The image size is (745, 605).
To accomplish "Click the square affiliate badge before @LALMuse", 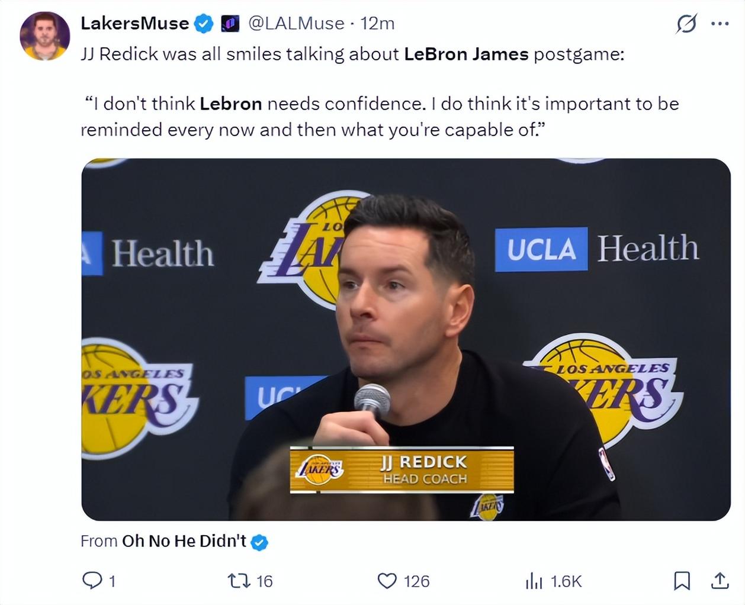I will [x=230, y=24].
